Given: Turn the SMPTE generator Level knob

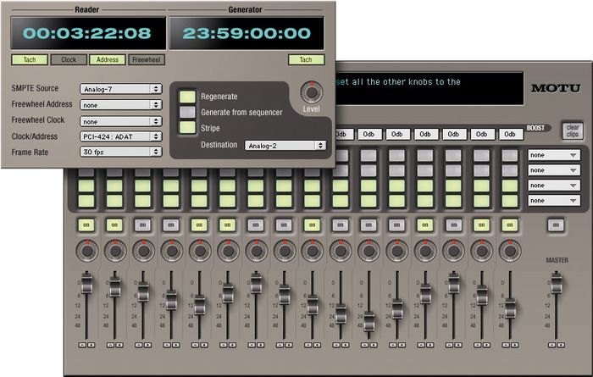Looking at the screenshot, I should [312, 92].
